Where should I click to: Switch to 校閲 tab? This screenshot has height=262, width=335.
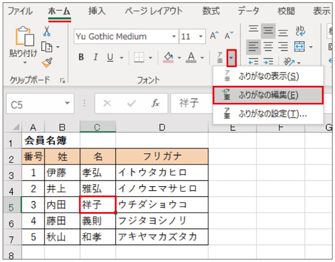pos(286,11)
